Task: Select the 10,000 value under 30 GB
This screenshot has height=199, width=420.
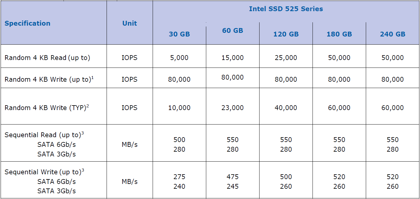Action: click(179, 108)
